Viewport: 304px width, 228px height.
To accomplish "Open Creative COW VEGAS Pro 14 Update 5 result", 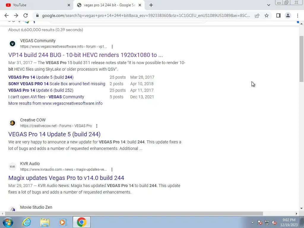I will tap(54, 134).
